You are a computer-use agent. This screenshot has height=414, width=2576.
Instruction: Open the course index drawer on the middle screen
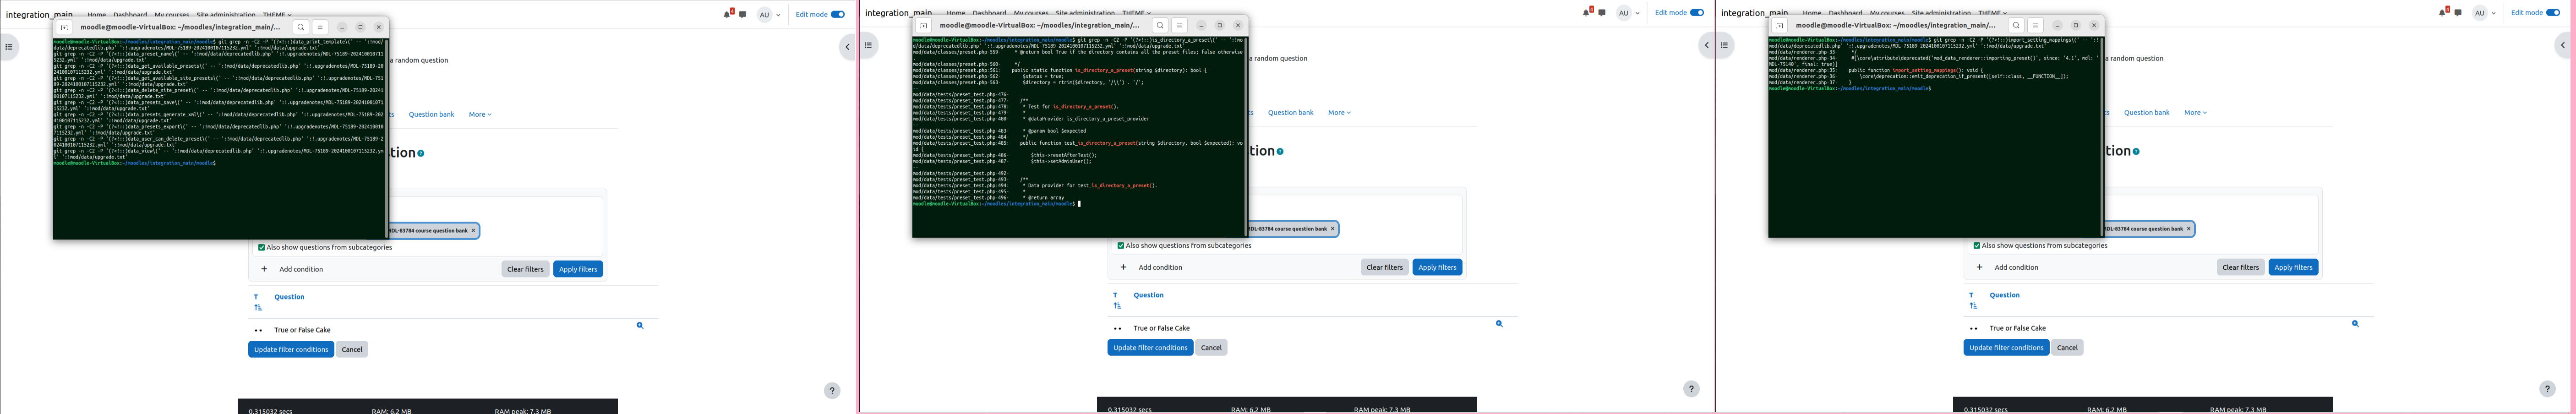pos(868,45)
